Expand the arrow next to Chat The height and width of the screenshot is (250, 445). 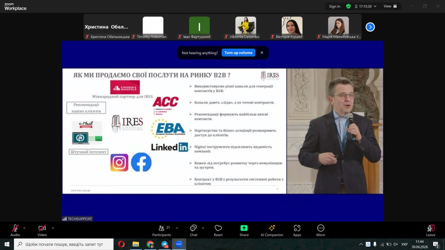[x=203, y=228]
